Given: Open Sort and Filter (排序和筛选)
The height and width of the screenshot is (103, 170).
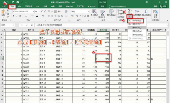Looking at the screenshot, I should point(137,13).
